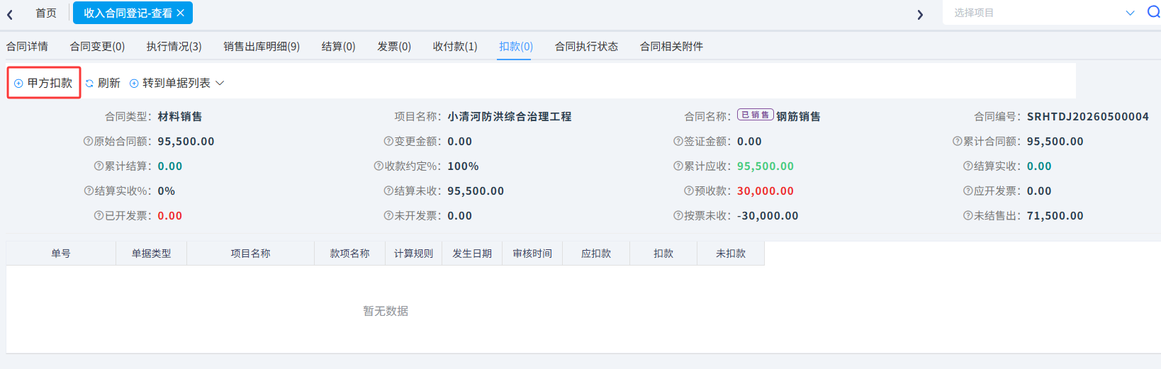This screenshot has width=1161, height=369.
Task: Click the help icon beside 原始合同额
Action: [89, 141]
